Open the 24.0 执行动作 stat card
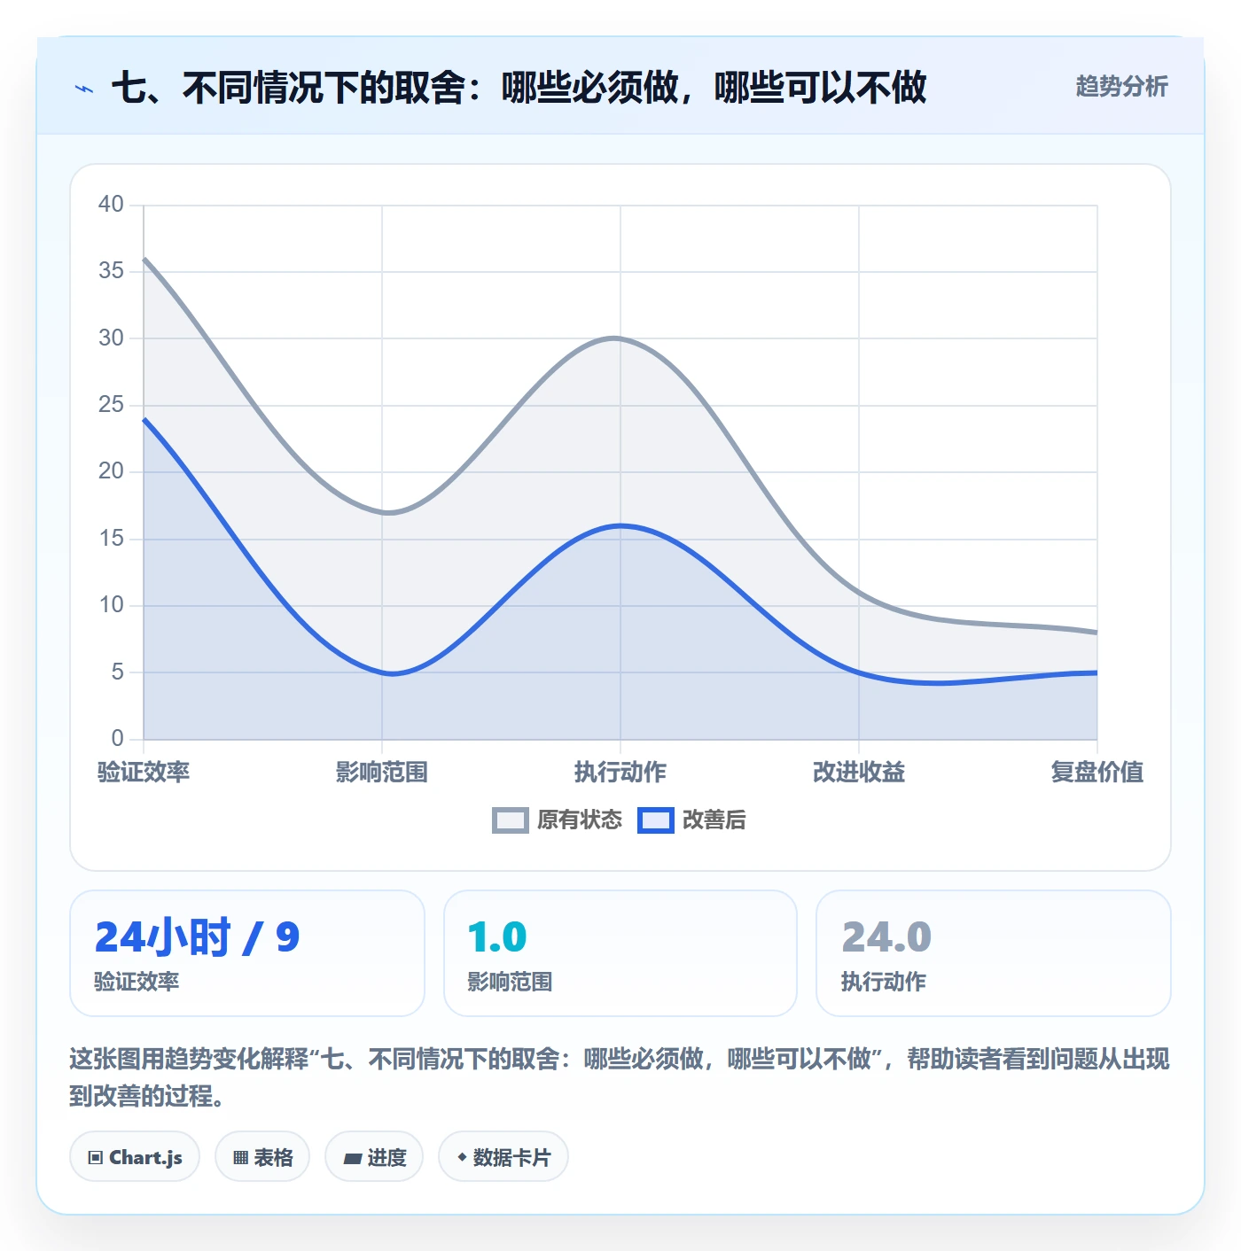This screenshot has width=1241, height=1251. coord(993,953)
